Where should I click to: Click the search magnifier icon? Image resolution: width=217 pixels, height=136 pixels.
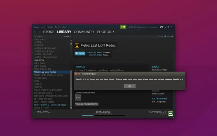35,37
